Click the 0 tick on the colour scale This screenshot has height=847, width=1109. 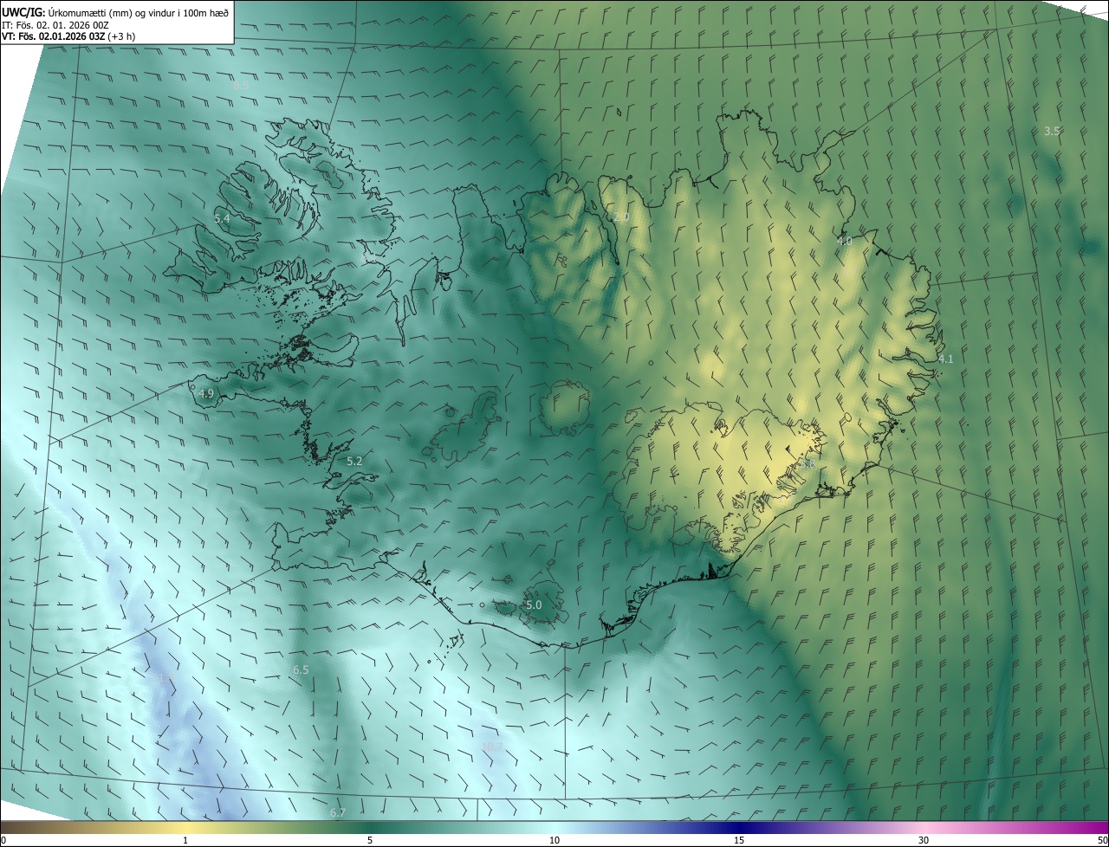(3, 840)
